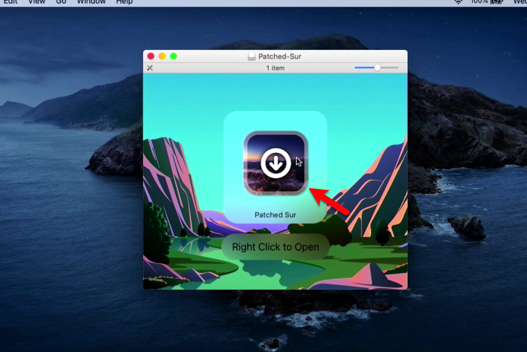Open the Window menu
527x352 pixels.
[x=91, y=2]
